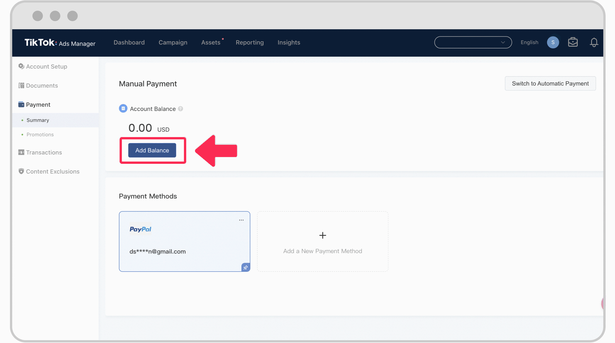This screenshot has height=343, width=615.
Task: Click the Add New Payment Method card
Action: (x=323, y=241)
